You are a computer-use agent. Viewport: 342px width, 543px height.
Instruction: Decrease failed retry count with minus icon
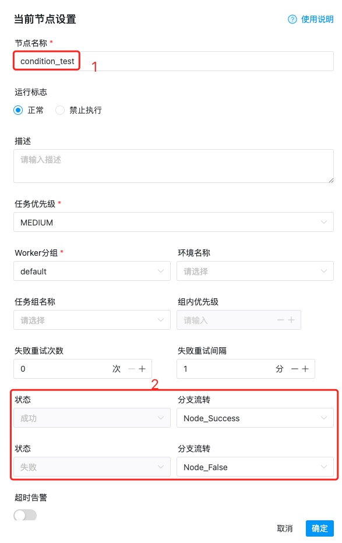(x=132, y=369)
